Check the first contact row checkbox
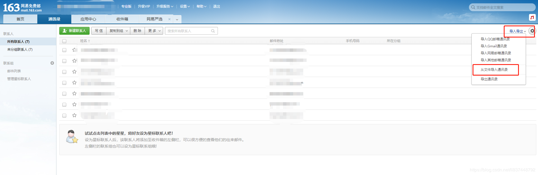 pyautogui.click(x=64, y=50)
